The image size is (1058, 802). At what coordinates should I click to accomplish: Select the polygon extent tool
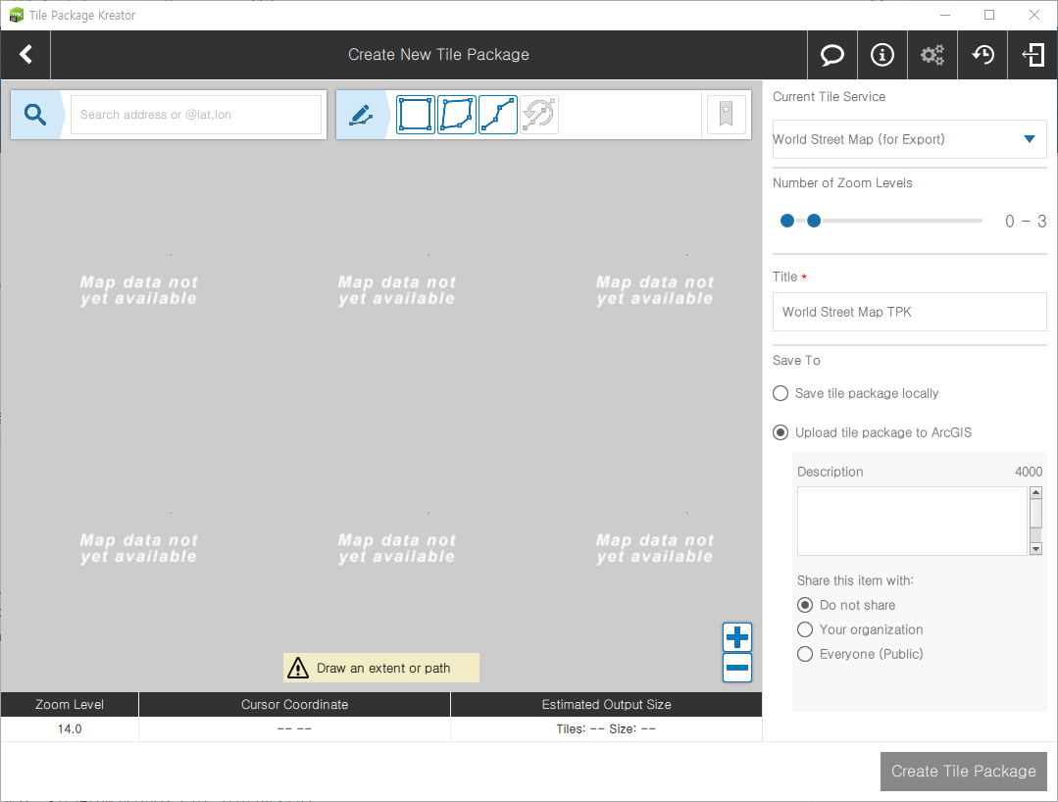tap(457, 115)
